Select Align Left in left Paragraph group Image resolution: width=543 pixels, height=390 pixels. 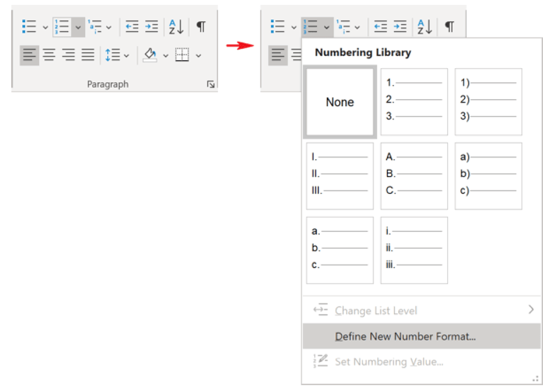coord(29,55)
